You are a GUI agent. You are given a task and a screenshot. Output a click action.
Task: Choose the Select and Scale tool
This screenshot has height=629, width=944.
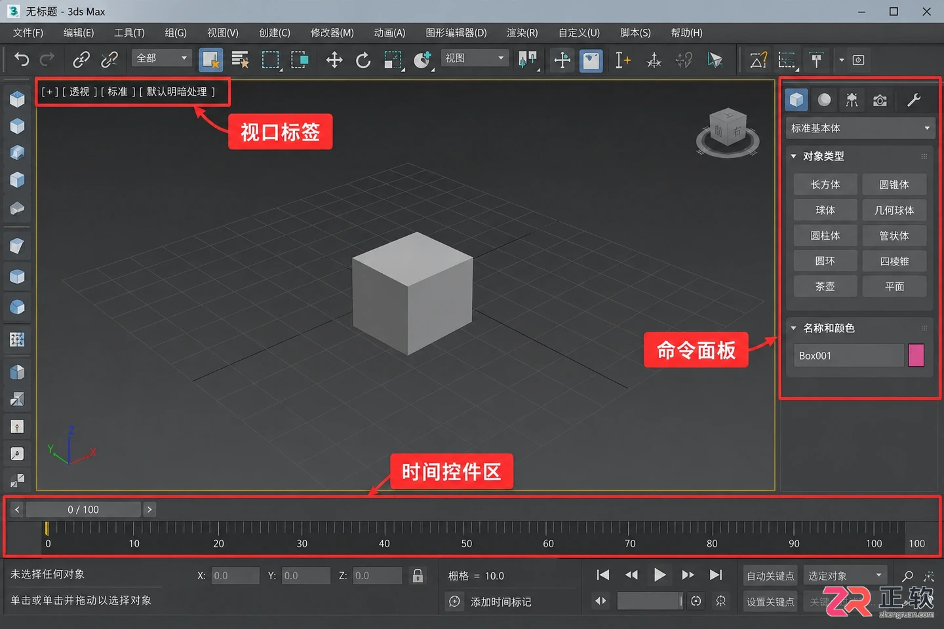point(393,60)
